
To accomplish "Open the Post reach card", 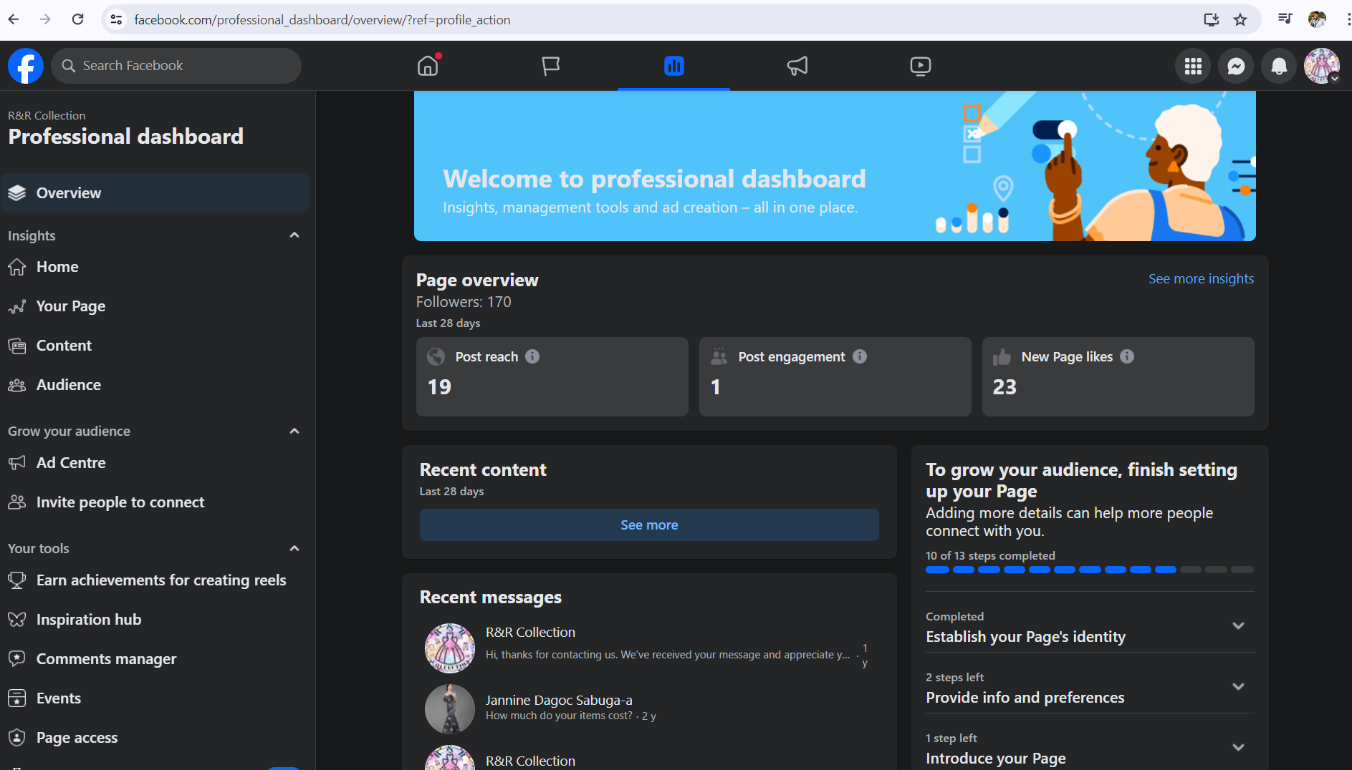I will pyautogui.click(x=552, y=376).
